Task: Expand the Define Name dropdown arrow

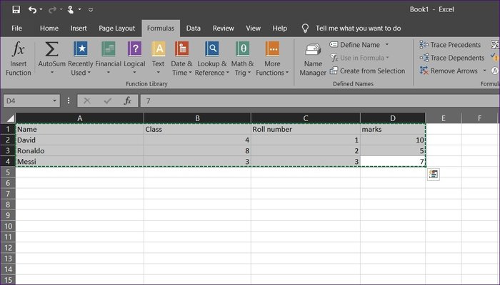Action: click(387, 45)
